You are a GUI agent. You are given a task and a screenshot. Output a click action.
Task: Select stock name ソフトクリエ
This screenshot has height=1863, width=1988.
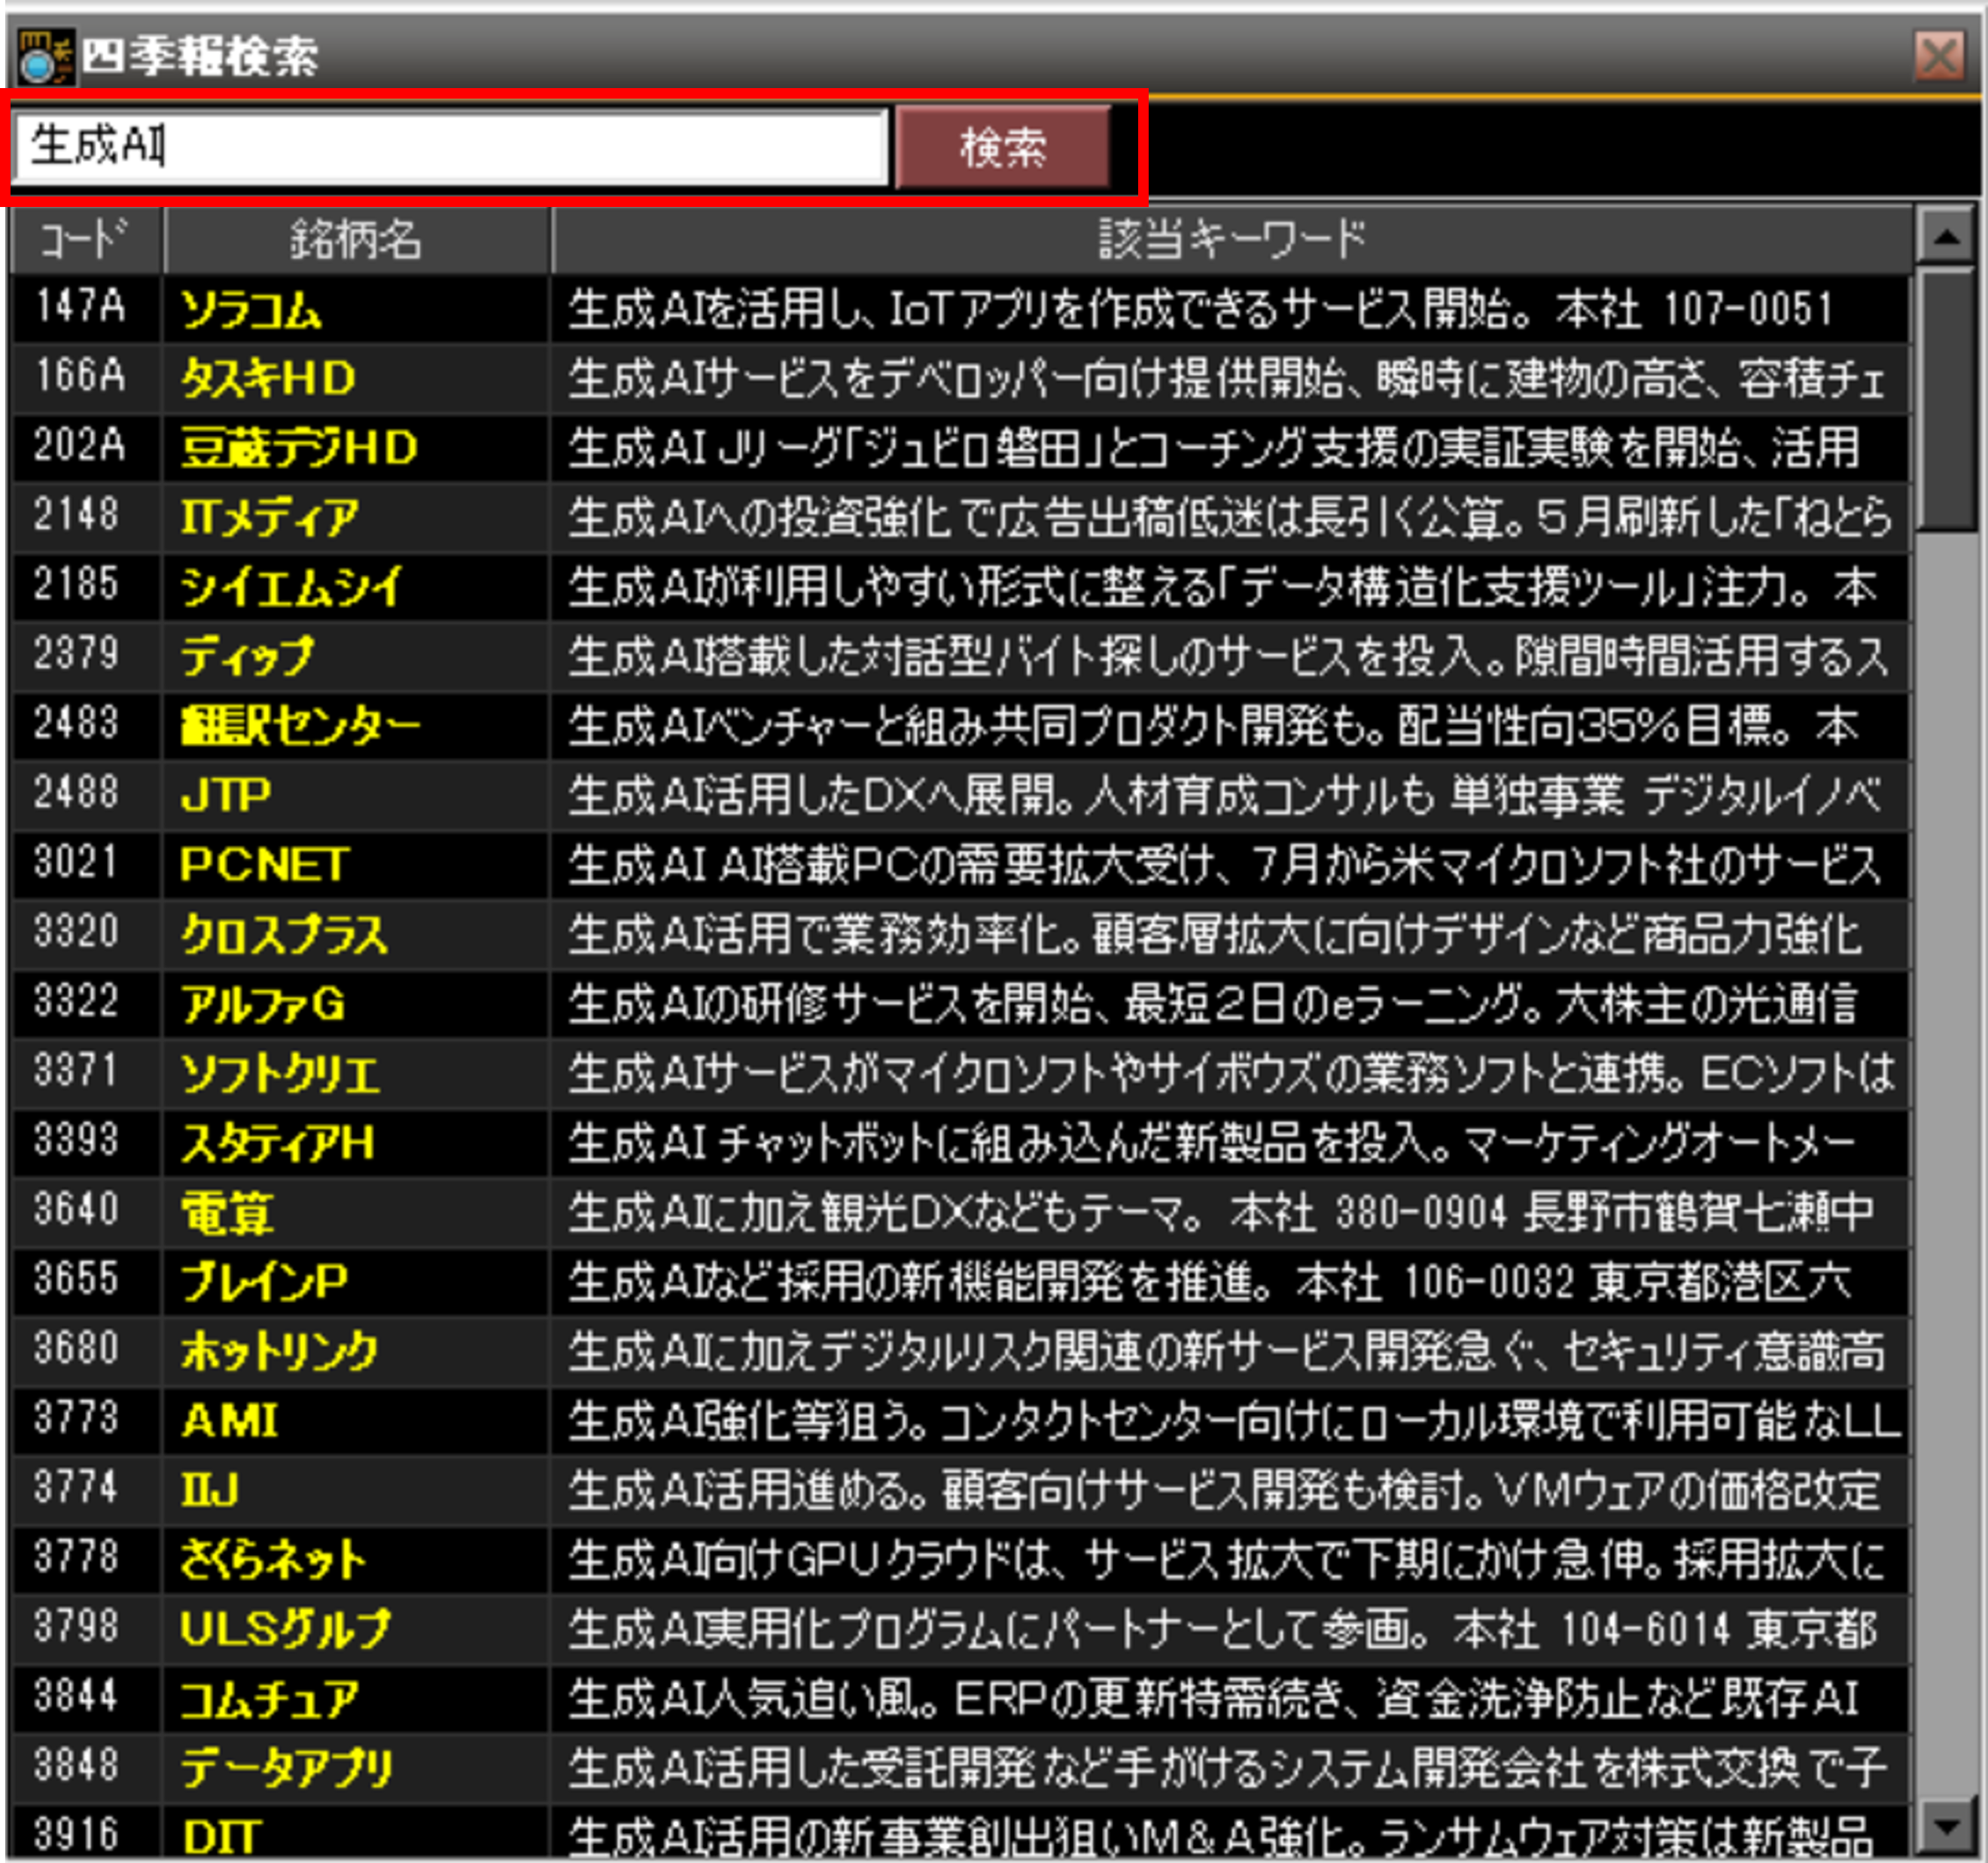tap(280, 1074)
